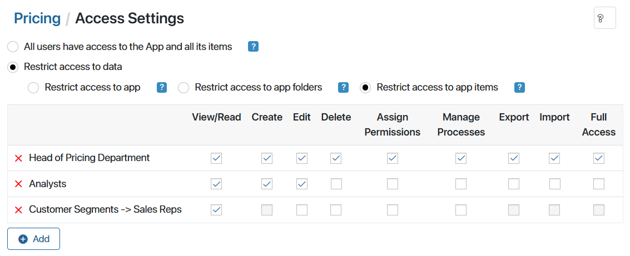Uncheck Assign Permissions for Head of Pricing Department
The image size is (630, 256).
coord(393,158)
